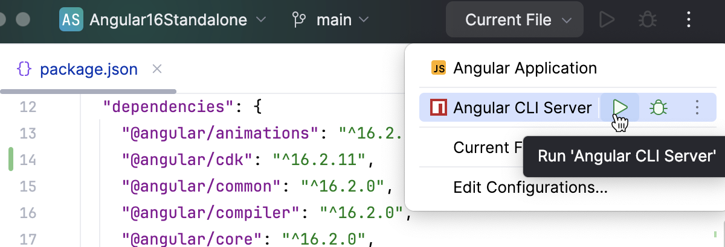This screenshot has height=247, width=725.
Task: Run 'Angular CLI Server' with green play icon
Action: coord(620,108)
